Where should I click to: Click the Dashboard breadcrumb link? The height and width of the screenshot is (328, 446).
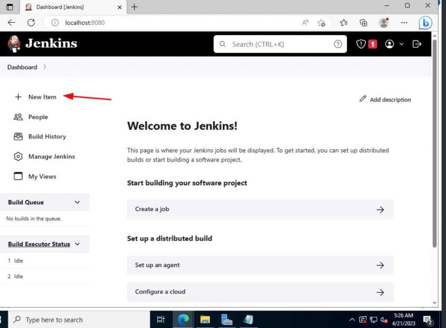click(x=22, y=67)
